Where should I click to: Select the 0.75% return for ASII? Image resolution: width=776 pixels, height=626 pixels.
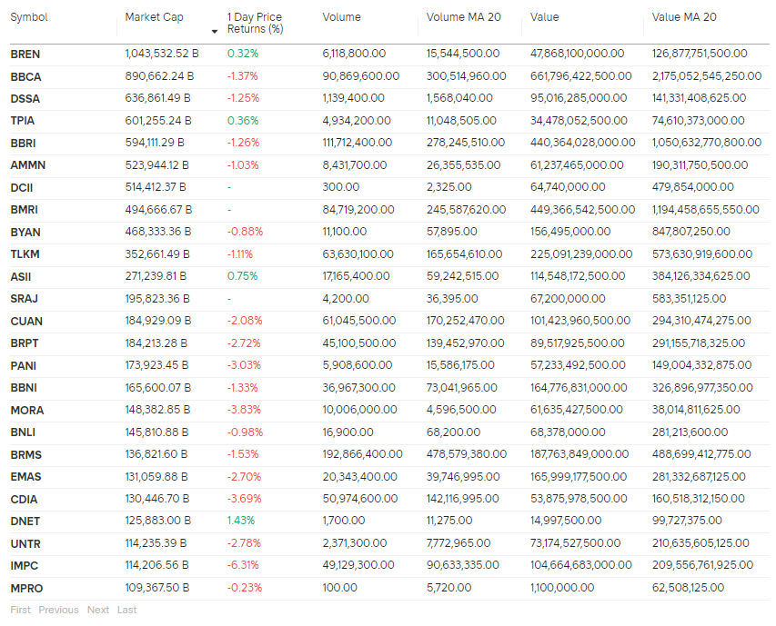point(243,275)
